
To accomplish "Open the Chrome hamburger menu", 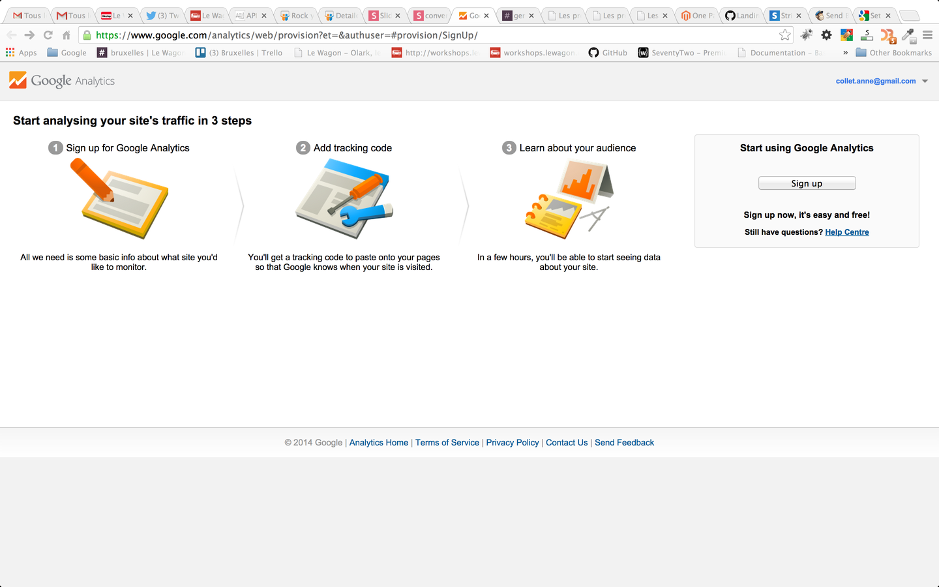I will point(927,35).
